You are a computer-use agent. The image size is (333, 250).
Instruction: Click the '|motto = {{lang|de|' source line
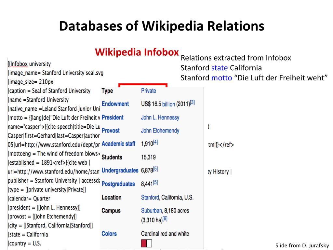pos(54,118)
